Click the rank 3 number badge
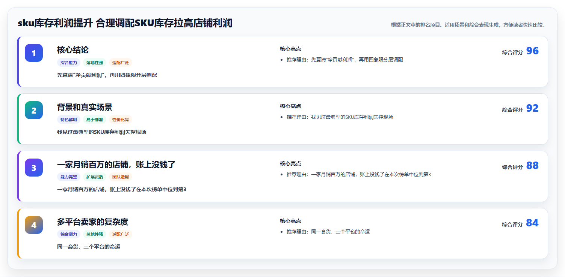Viewport: 565px width, 277px height. 34,168
